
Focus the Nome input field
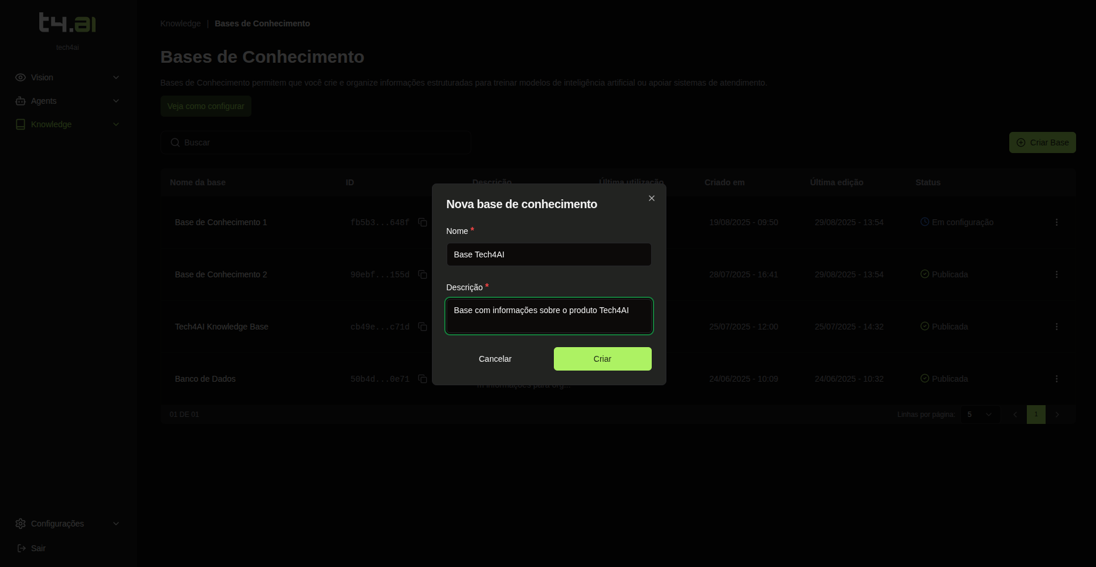tap(549, 254)
